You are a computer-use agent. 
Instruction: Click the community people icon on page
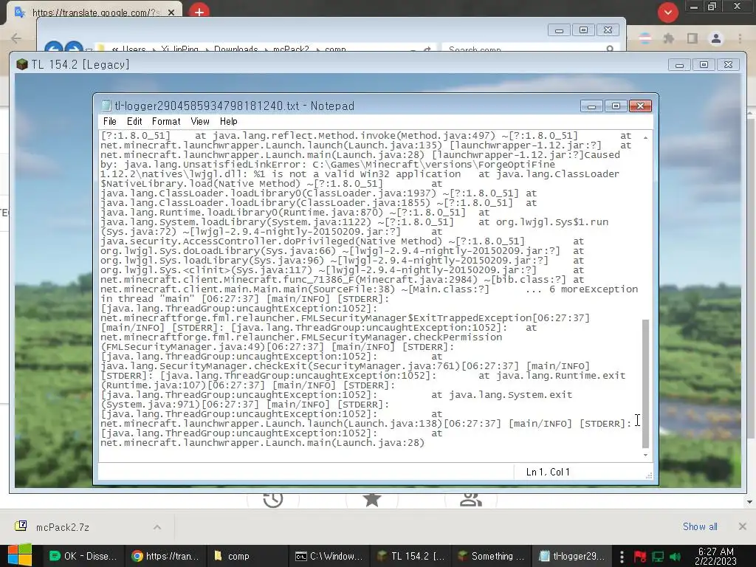click(470, 499)
